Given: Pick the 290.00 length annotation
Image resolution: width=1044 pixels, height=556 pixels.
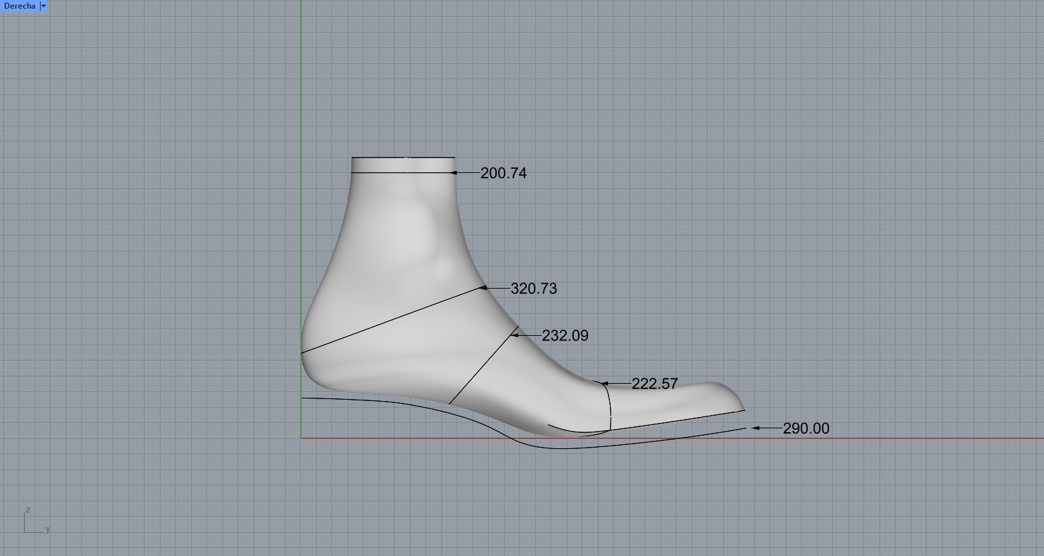Looking at the screenshot, I should click(x=806, y=428).
